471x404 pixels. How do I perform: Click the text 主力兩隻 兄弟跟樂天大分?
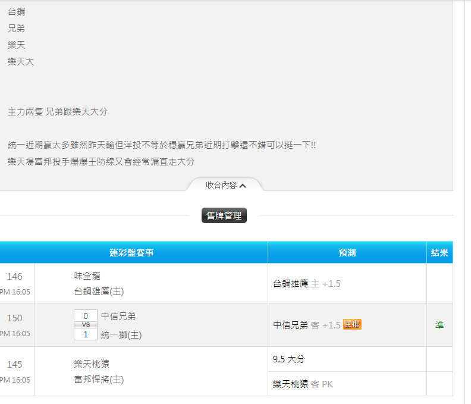click(x=58, y=112)
